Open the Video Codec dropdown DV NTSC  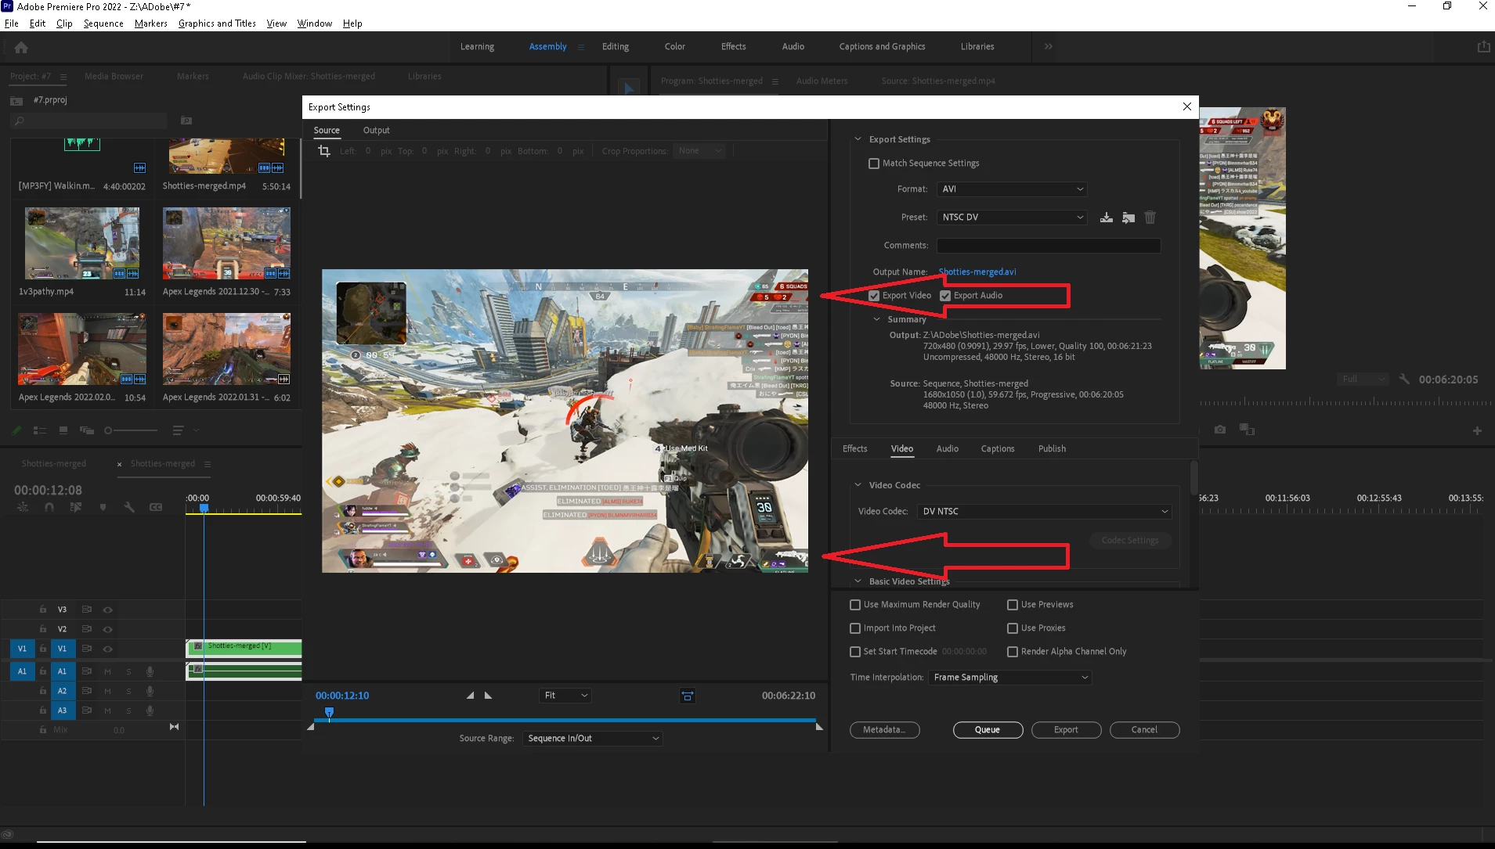(1045, 512)
